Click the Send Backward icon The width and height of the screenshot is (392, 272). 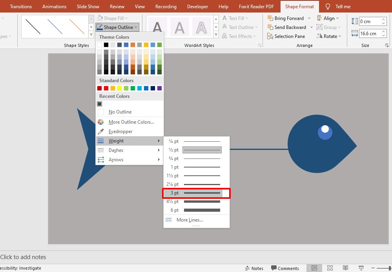coord(270,27)
